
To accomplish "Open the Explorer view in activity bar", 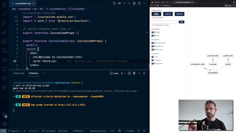I will coord(4,4).
